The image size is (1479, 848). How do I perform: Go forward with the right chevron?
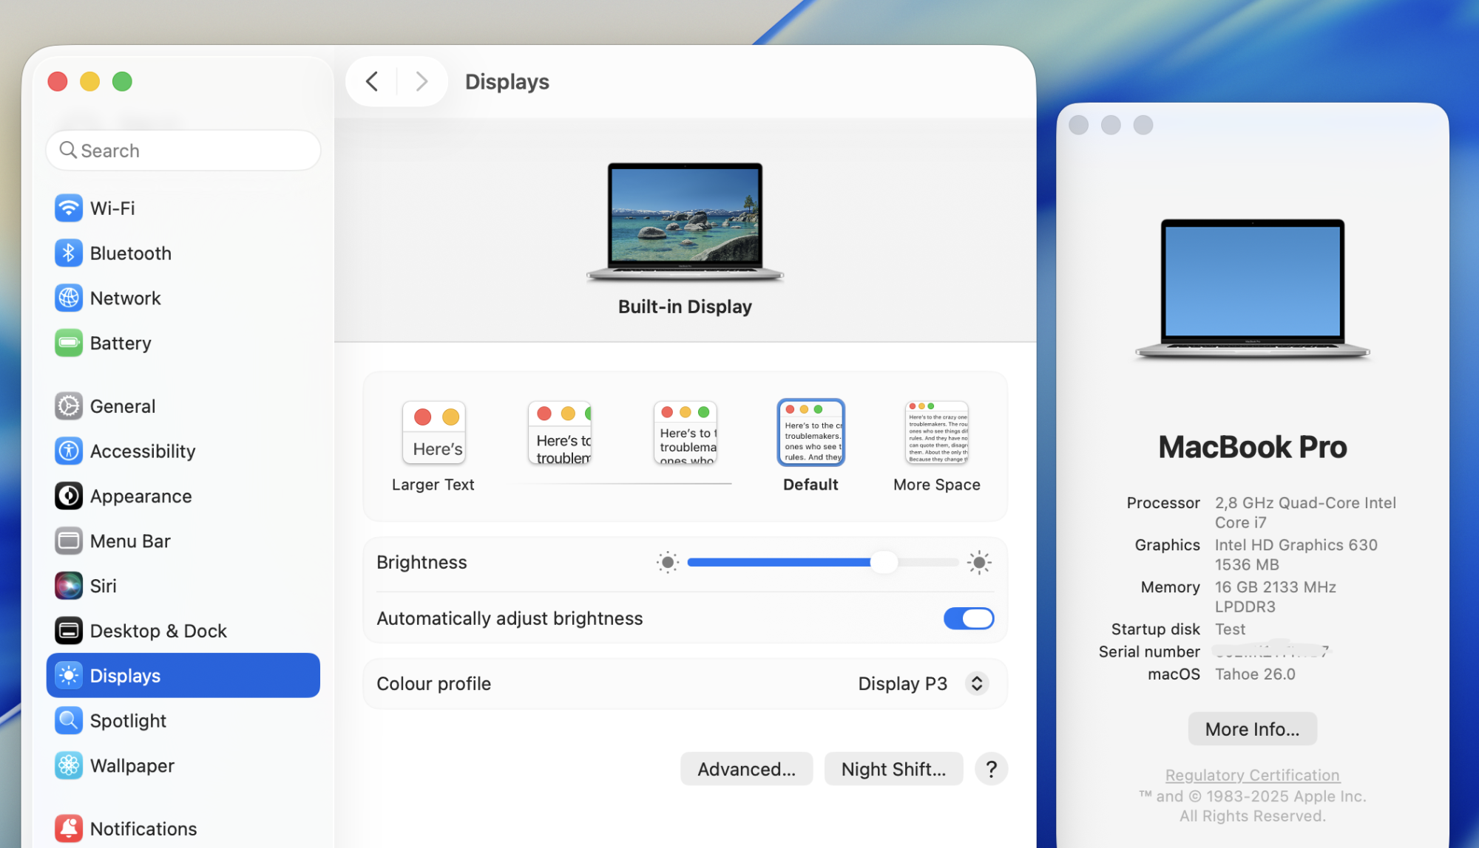[x=422, y=81]
